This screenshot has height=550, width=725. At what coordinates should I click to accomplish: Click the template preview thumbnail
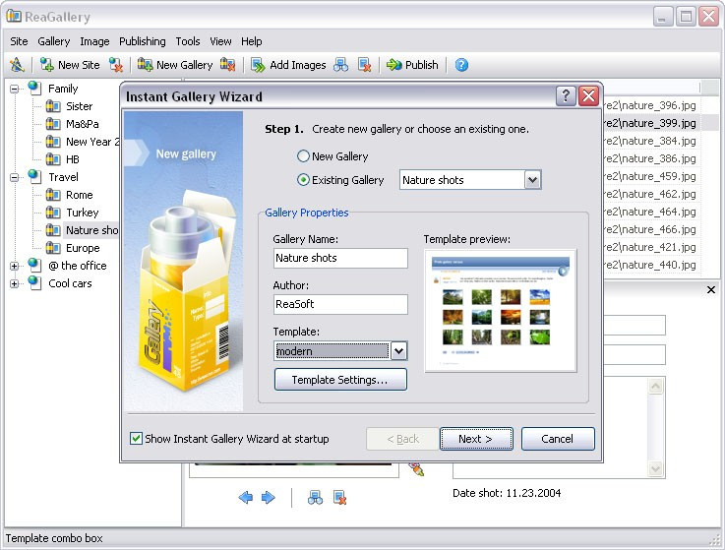(x=501, y=311)
